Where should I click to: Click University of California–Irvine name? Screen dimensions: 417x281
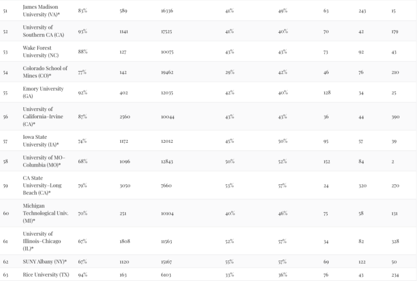pyautogui.click(x=43, y=117)
